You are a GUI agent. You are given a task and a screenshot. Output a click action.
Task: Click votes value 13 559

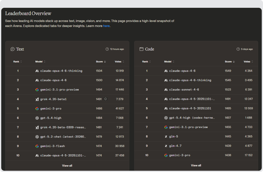tap(248, 108)
